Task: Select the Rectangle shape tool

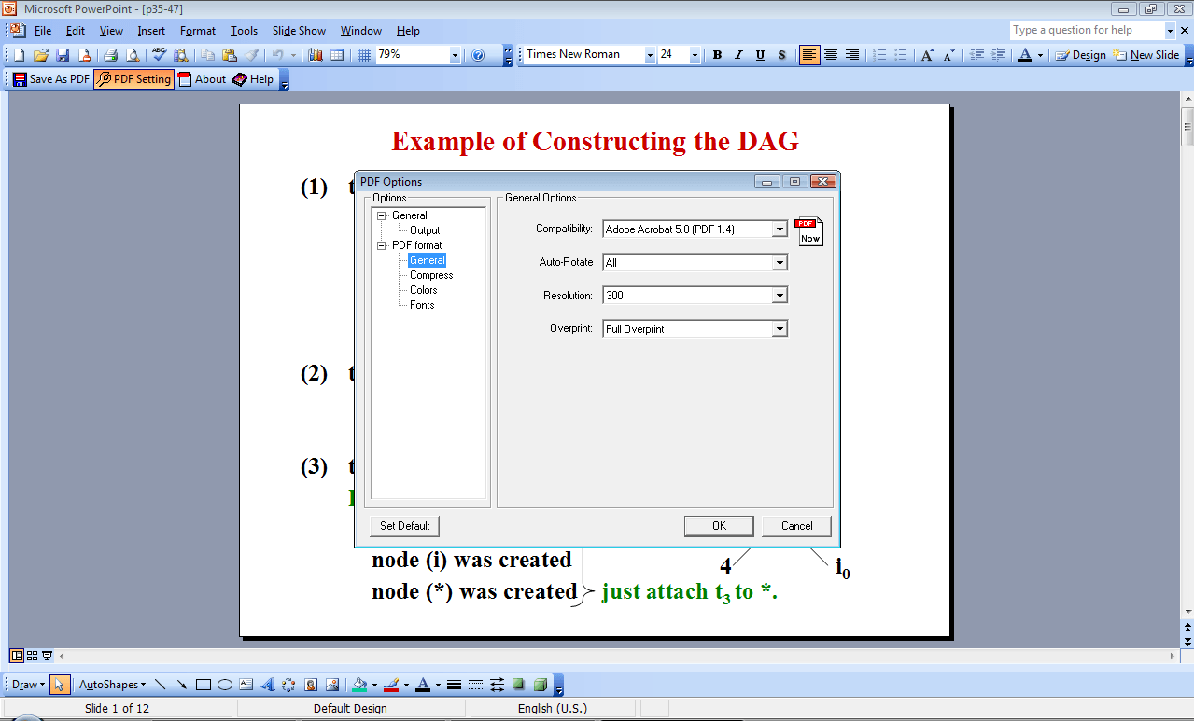Action: pyautogui.click(x=204, y=685)
